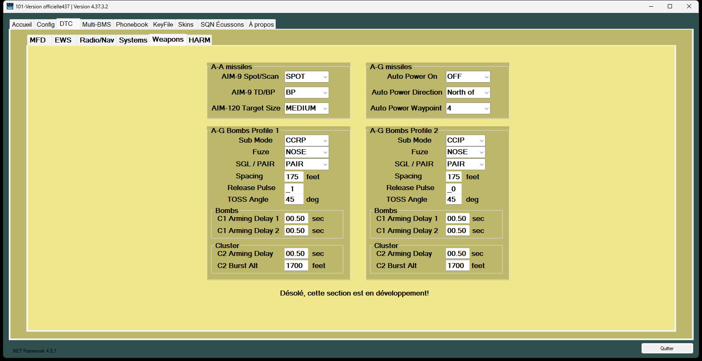This screenshot has width=702, height=361.
Task: Open the EWS sub-tab
Action: (x=63, y=40)
